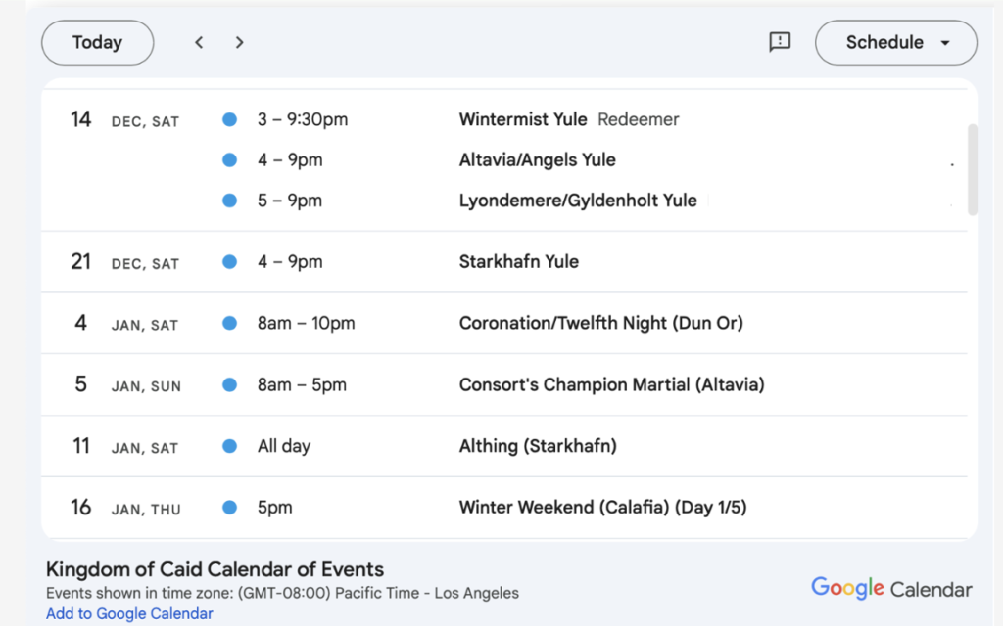Click the events list vertical scrollbar
This screenshot has width=1003, height=626.
coord(973,169)
